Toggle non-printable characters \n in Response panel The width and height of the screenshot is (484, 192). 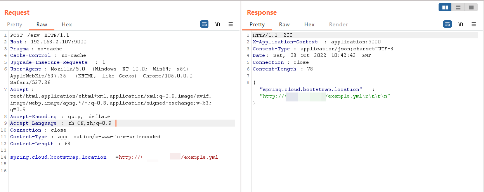click(461, 24)
